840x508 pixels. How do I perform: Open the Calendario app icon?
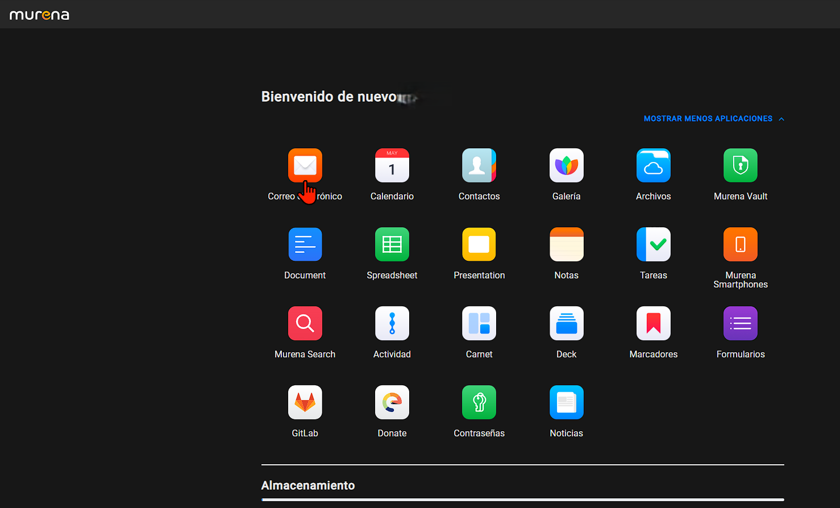click(392, 165)
